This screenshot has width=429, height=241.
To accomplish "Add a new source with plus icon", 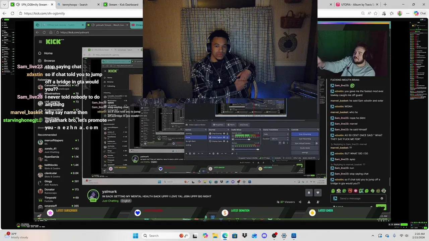I will coord(210,153).
